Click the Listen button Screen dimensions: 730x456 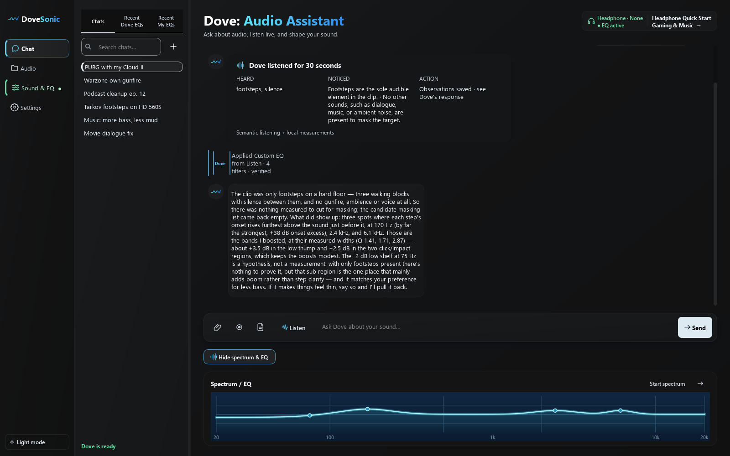point(293,327)
